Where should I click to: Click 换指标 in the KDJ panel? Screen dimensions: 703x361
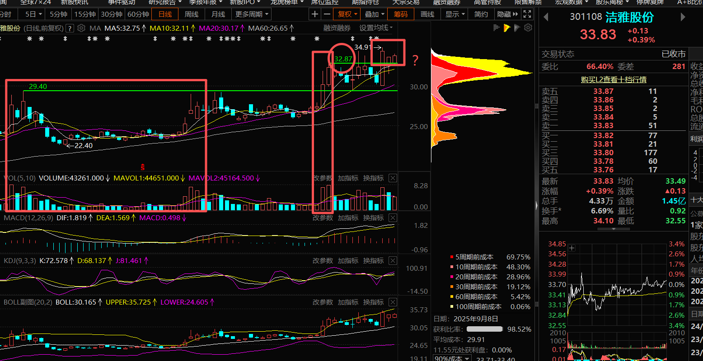point(373,260)
